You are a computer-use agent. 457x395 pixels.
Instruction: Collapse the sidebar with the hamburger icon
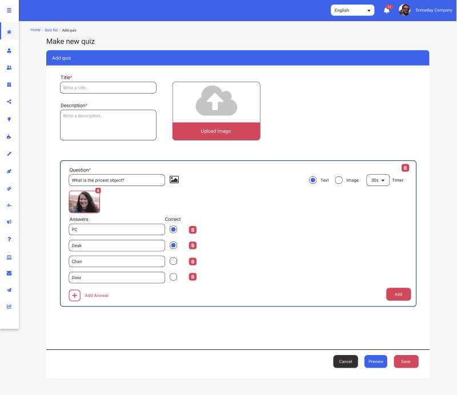pos(9,10)
